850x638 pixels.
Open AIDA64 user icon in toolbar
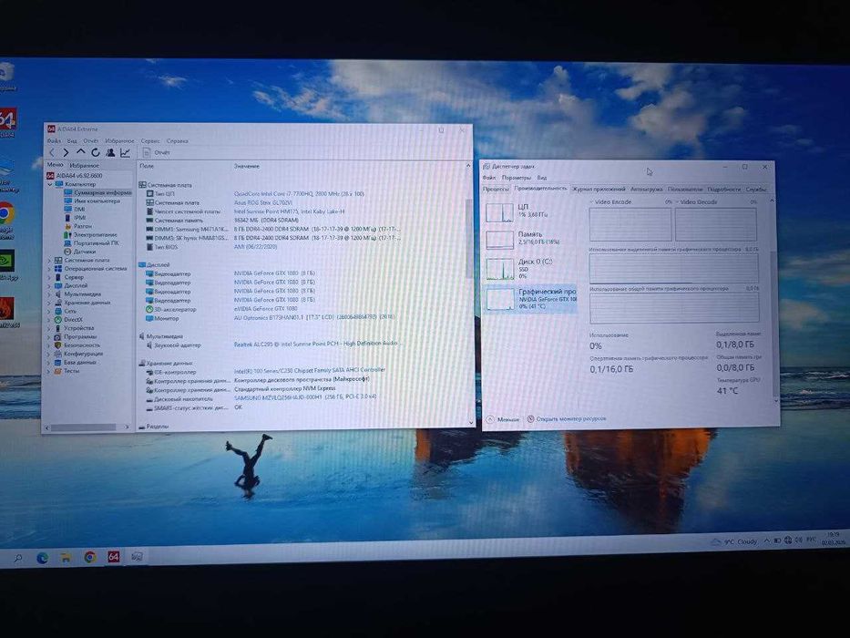tap(110, 152)
